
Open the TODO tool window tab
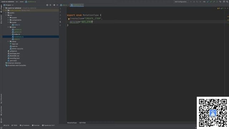pyautogui.click(x=14, y=125)
